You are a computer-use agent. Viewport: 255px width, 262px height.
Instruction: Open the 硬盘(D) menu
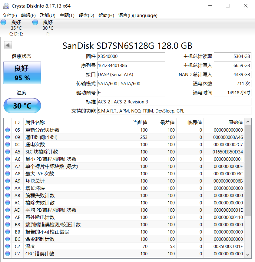tap(86, 15)
